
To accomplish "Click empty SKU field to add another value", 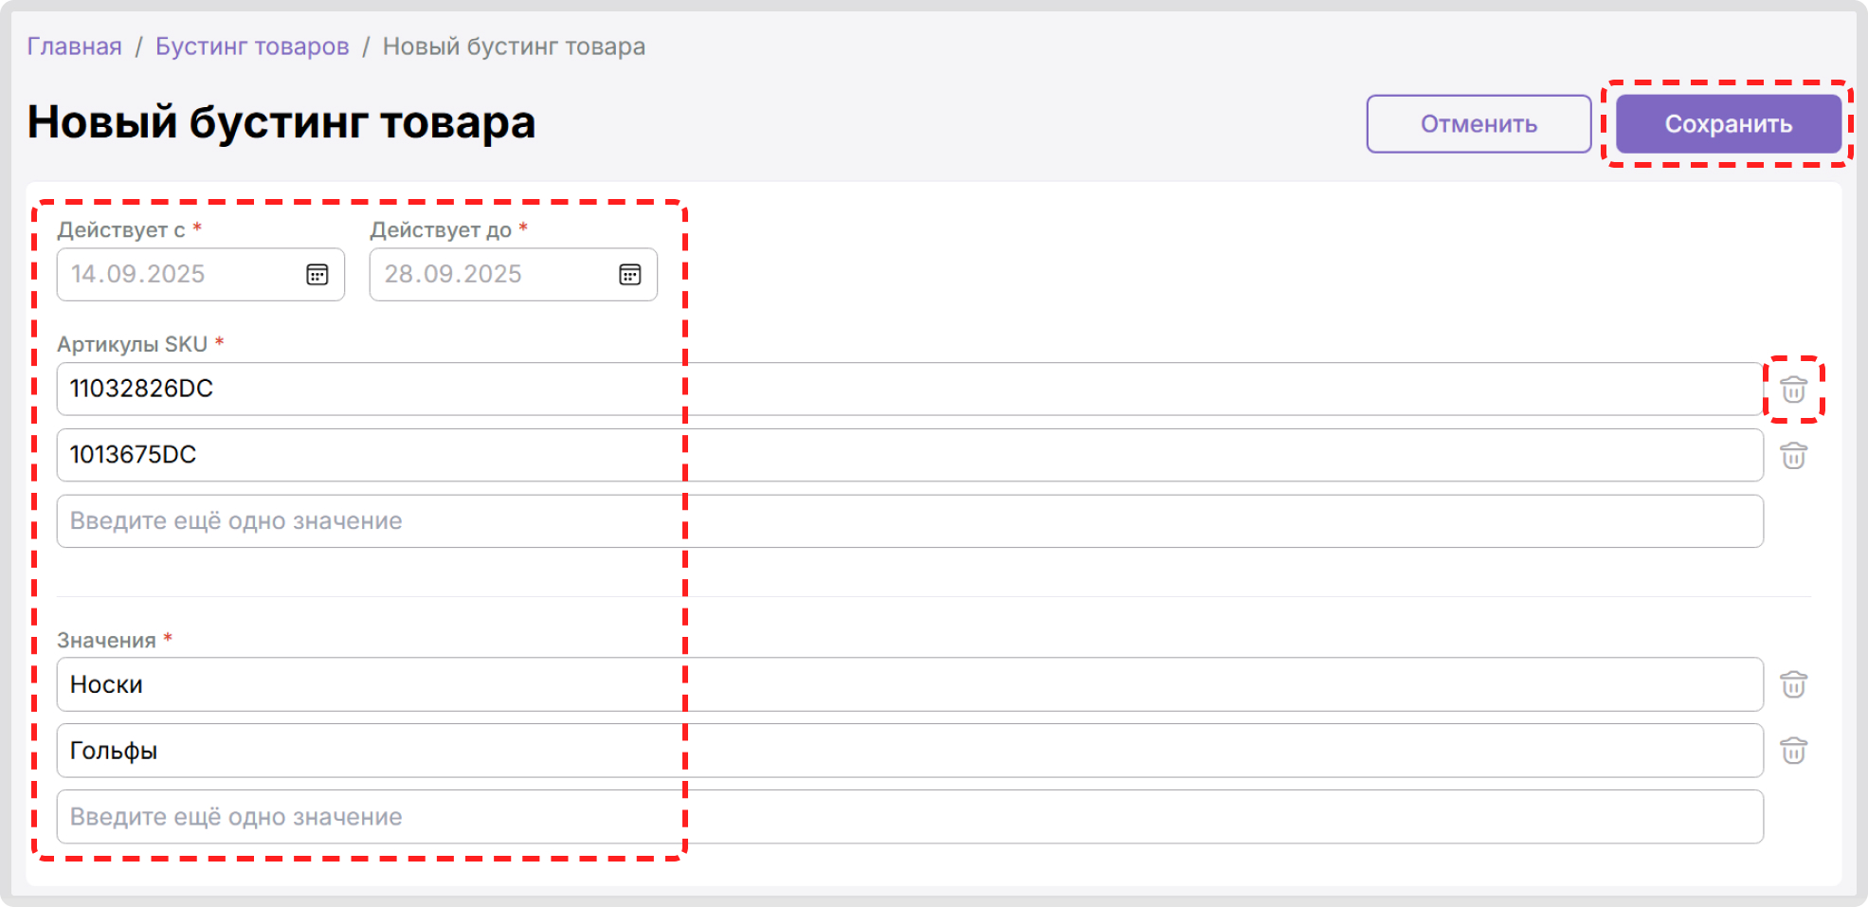I will [908, 521].
